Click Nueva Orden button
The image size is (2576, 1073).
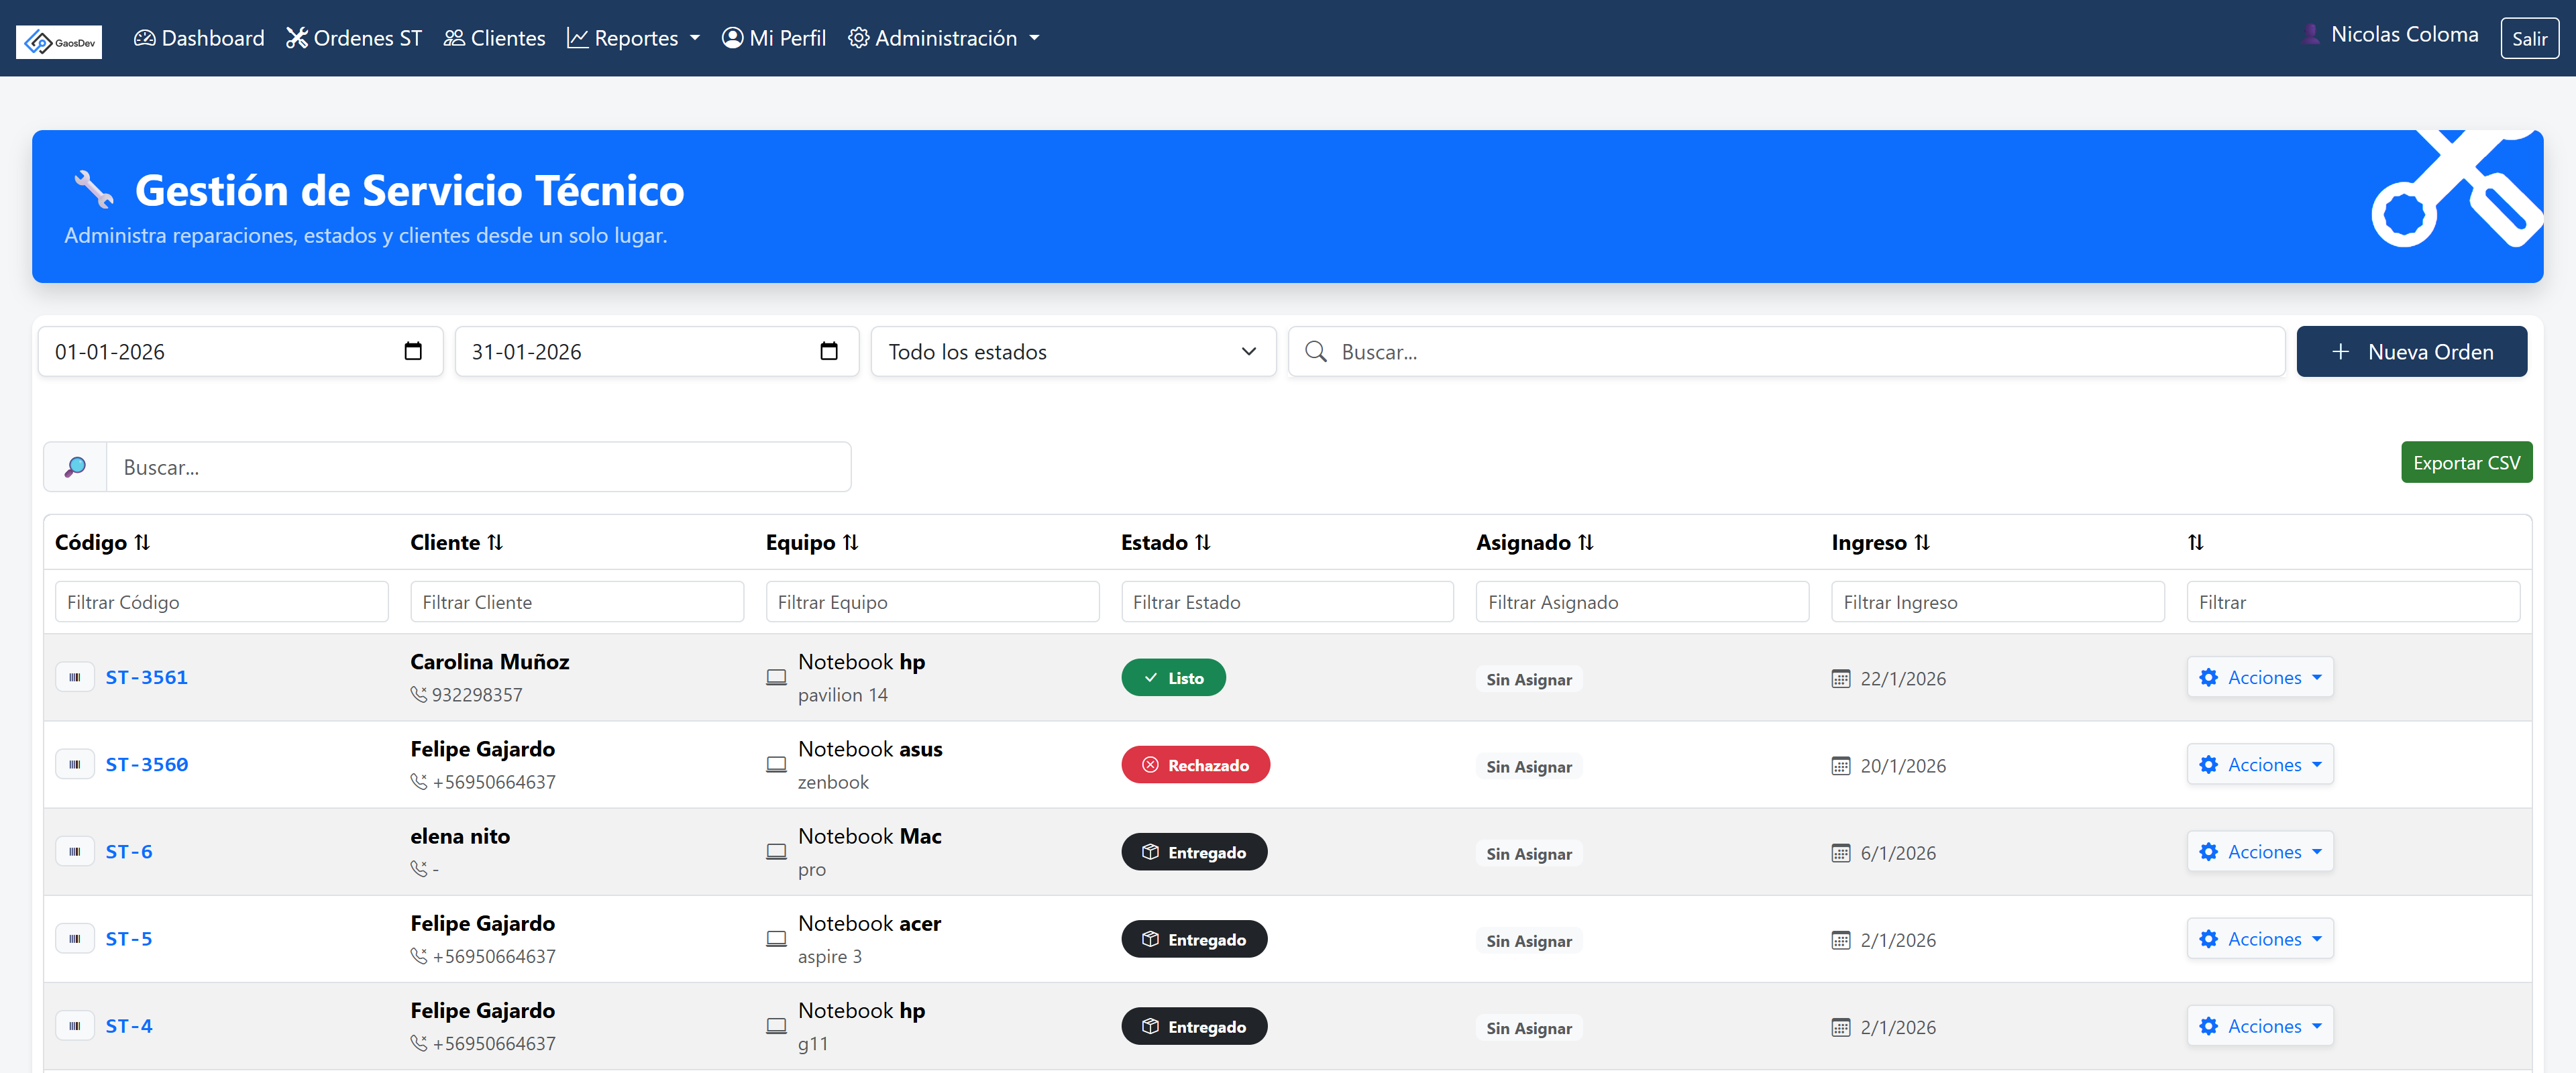(x=2411, y=352)
